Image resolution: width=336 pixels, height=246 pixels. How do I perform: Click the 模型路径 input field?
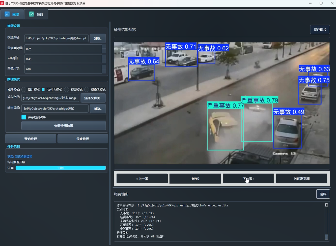[x=57, y=38]
